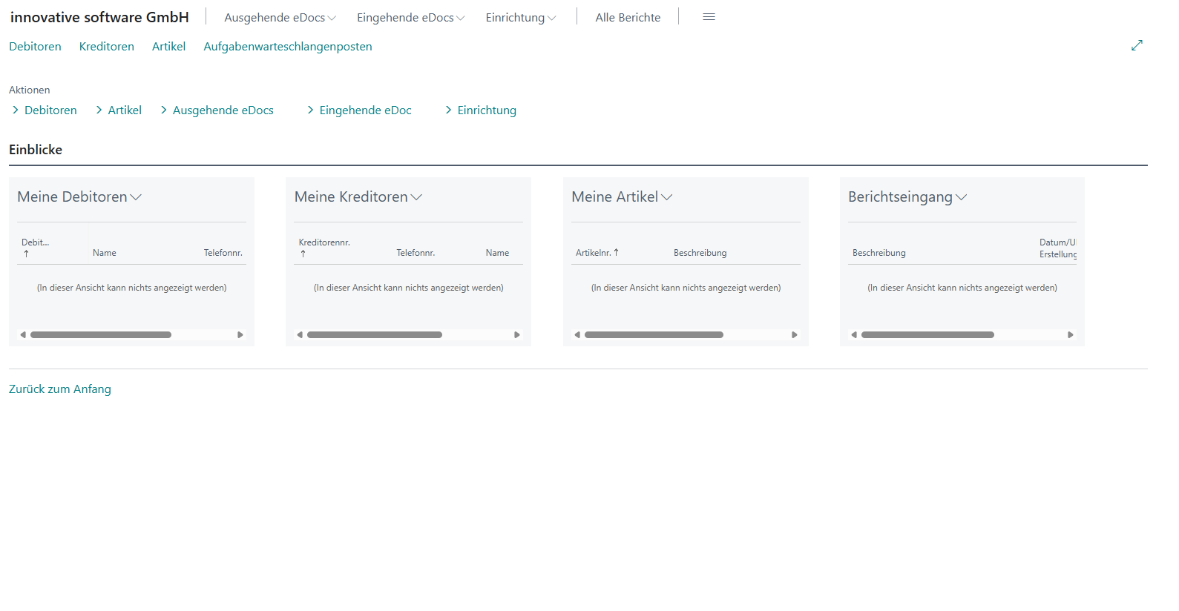Click the expand page icon at top right
The height and width of the screenshot is (611, 1179).
[x=1136, y=45]
